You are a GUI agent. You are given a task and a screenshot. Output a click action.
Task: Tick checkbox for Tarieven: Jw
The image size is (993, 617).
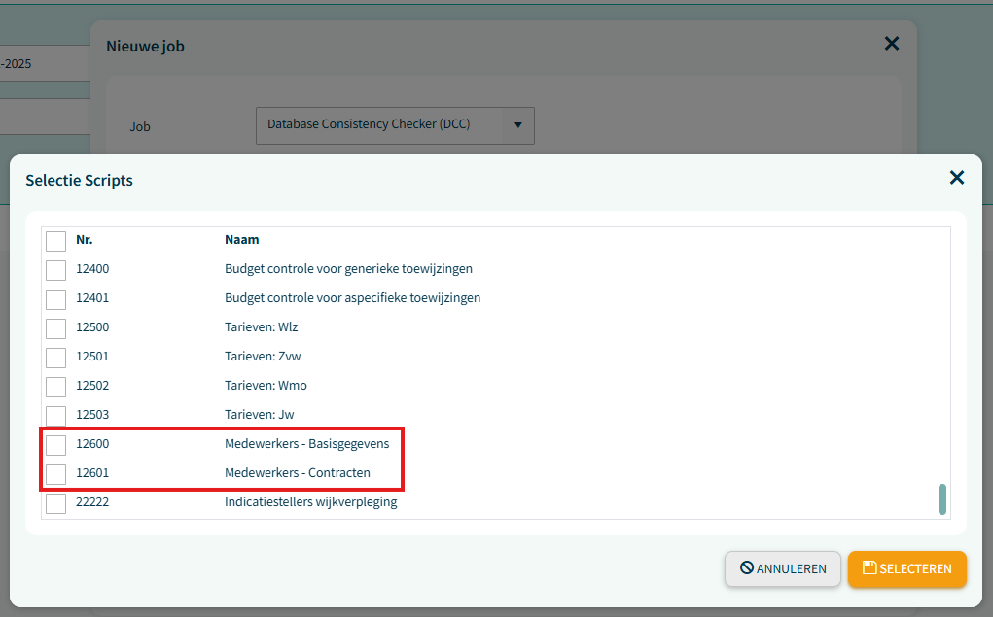click(56, 415)
